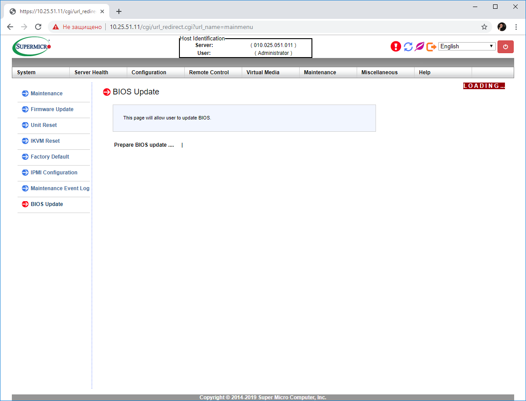The image size is (526, 401).
Task: Click the browser forward arrow
Action: (24, 27)
